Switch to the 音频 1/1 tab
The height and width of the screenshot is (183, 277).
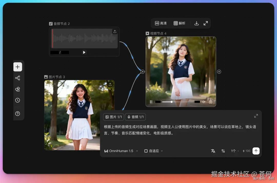pos(135,117)
